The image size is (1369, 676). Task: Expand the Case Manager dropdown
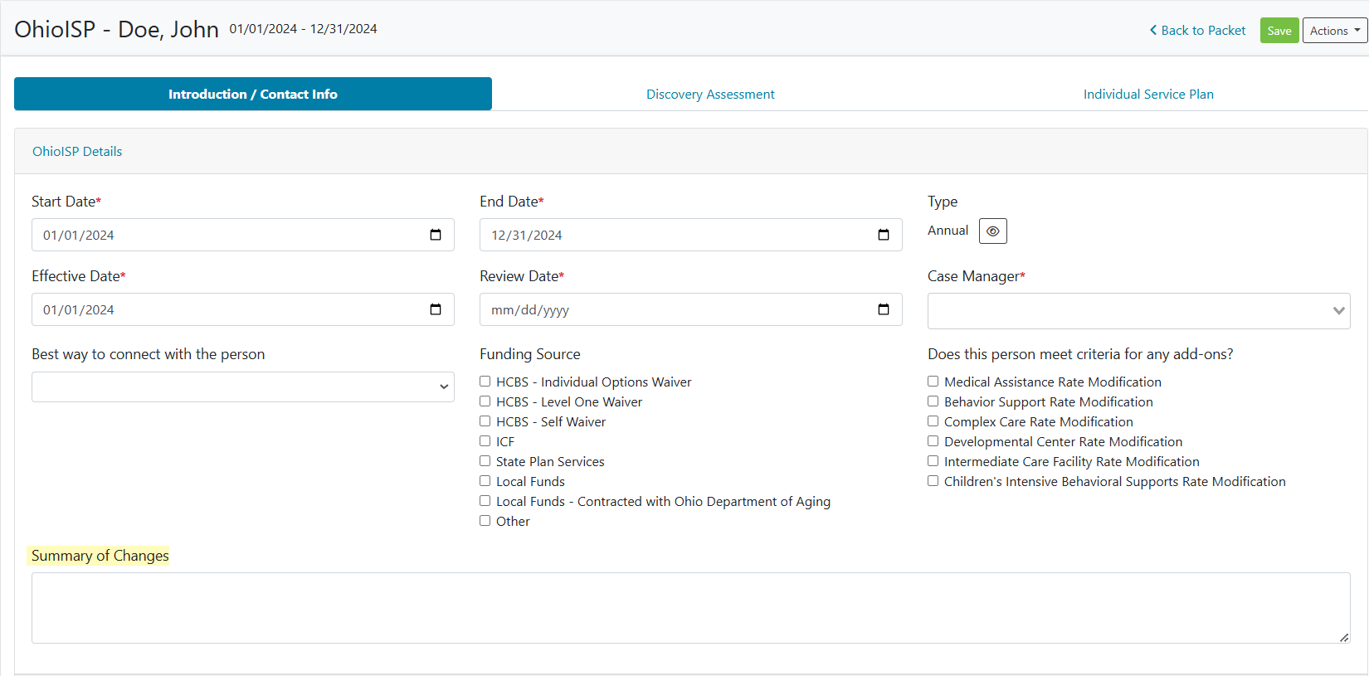click(1138, 311)
